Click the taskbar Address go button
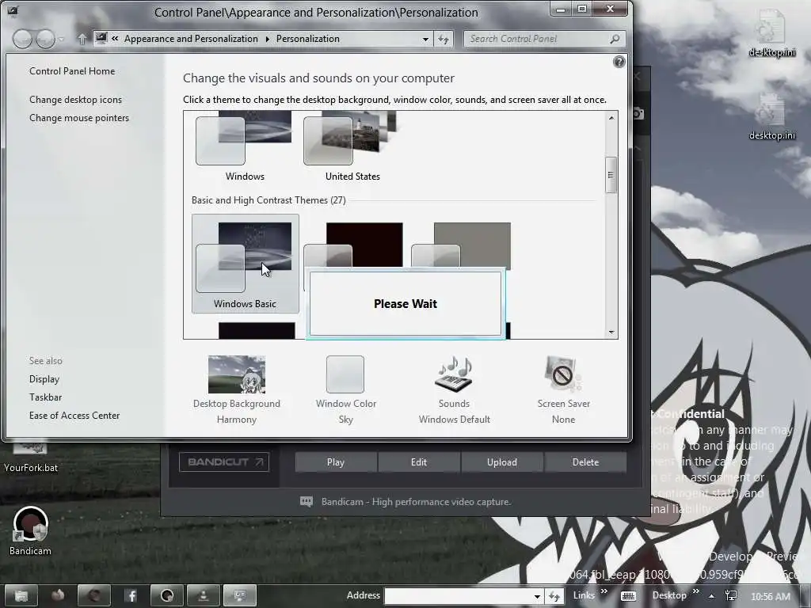This screenshot has height=608, width=811. coord(554,596)
